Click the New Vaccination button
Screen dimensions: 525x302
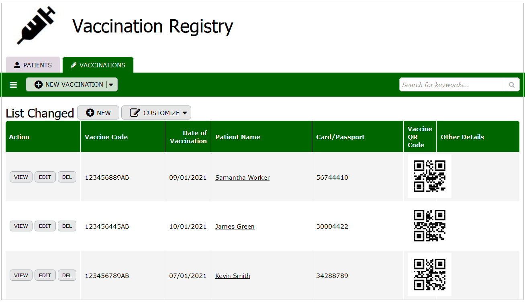(69, 85)
